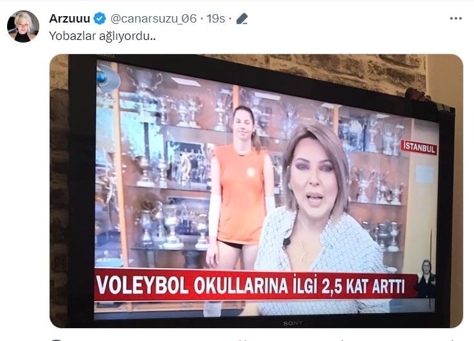Image resolution: width=474 pixels, height=341 pixels.
Task: Click the sign-language interpreter inset in the photo
Action: [426, 278]
